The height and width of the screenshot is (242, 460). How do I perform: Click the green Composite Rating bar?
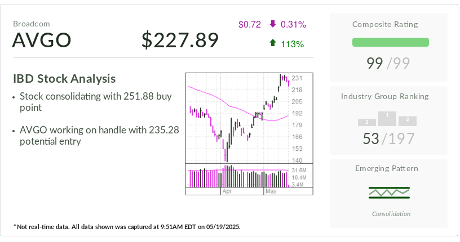coord(391,42)
